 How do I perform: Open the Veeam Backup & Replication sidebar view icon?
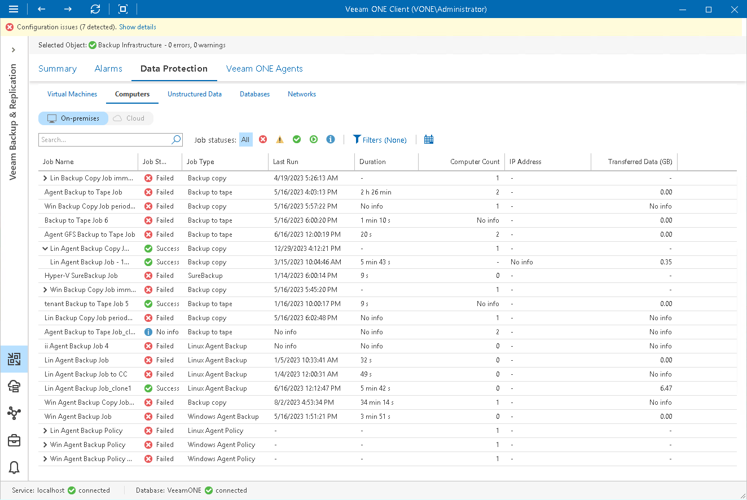point(14,360)
